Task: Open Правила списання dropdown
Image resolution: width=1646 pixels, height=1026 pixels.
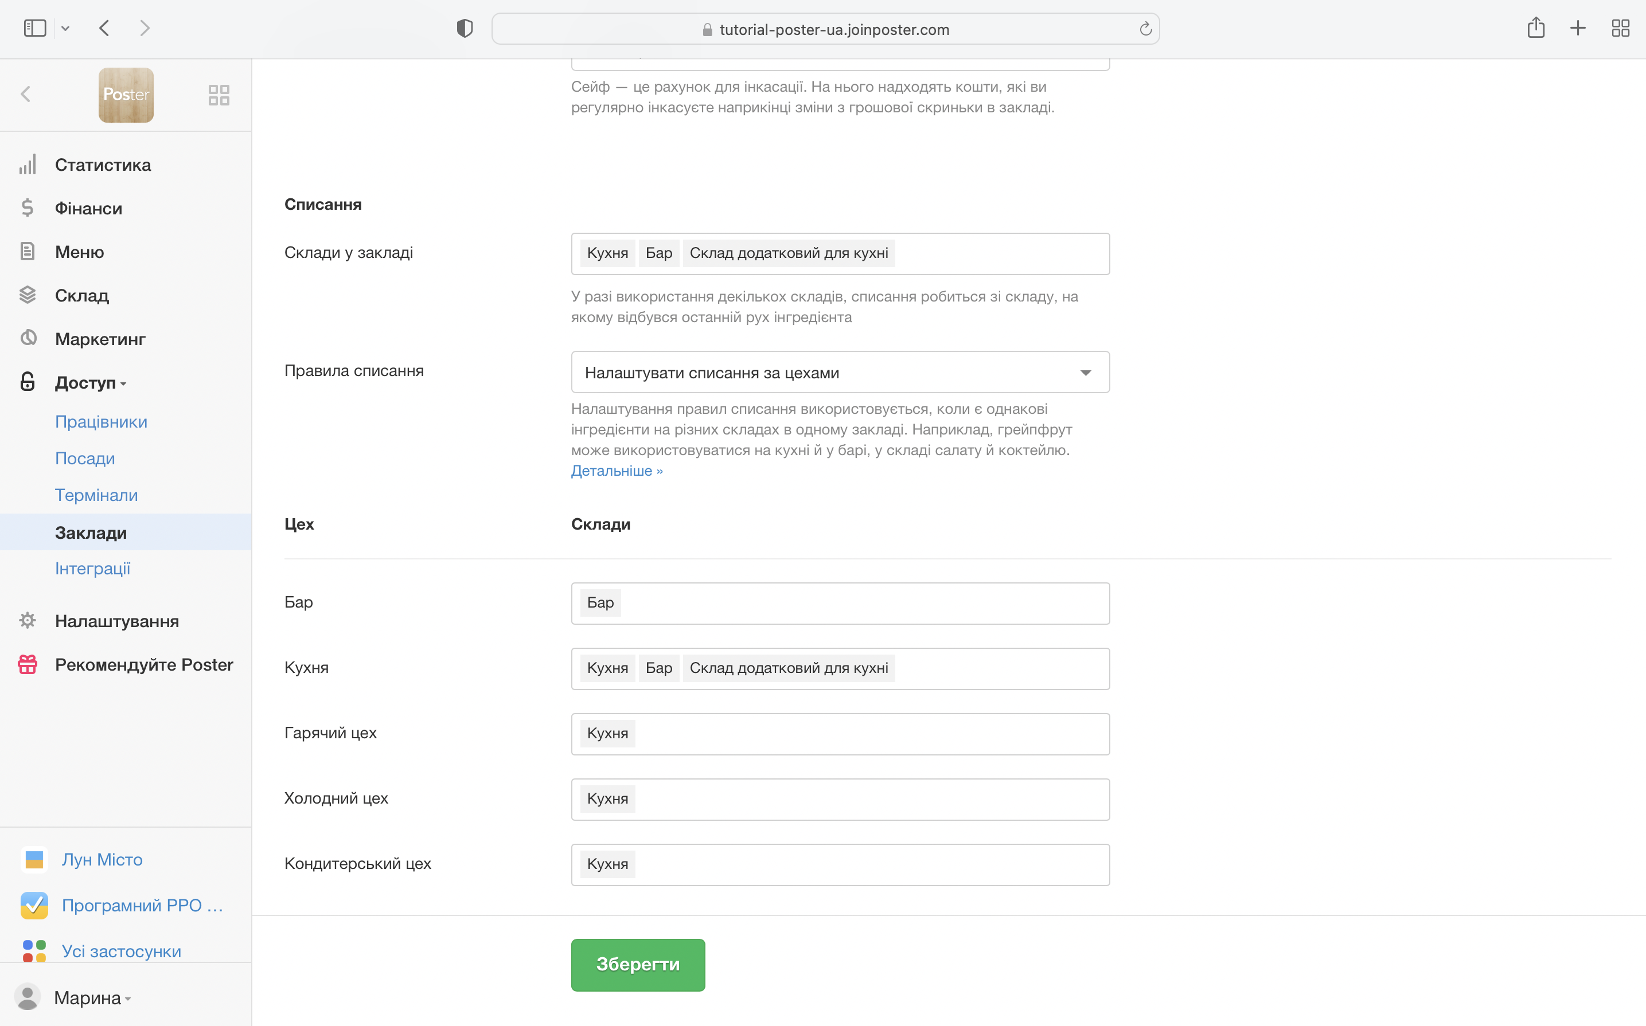Action: [x=840, y=373]
